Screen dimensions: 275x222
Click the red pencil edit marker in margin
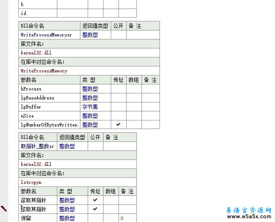coord(4,209)
